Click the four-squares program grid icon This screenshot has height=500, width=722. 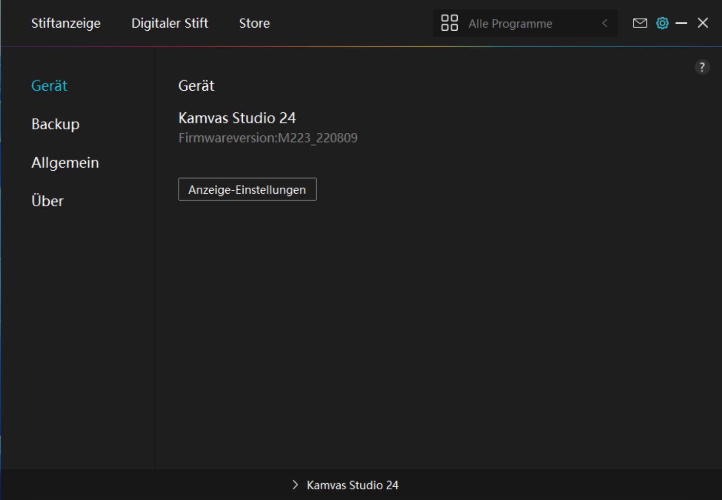[449, 23]
